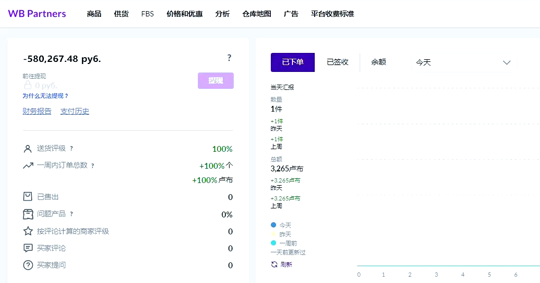Click the lock icon beside 0 руб.
Viewport: 540px width, 283px height.
click(28, 85)
